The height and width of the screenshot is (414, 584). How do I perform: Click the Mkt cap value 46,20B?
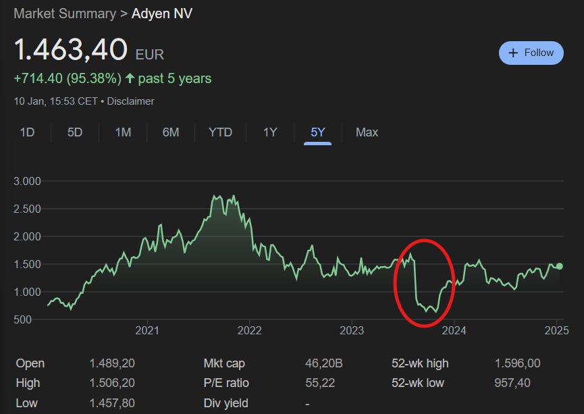[323, 363]
